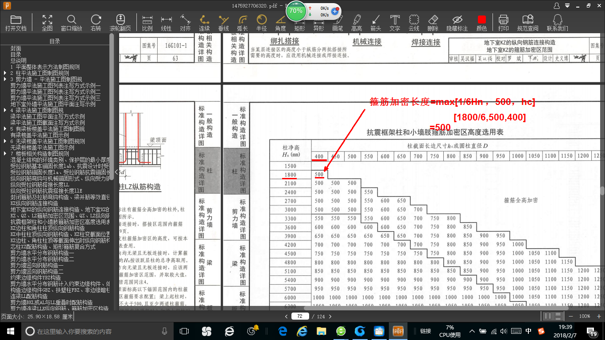
Task: Select the 画笔 brush tool
Action: click(x=337, y=23)
